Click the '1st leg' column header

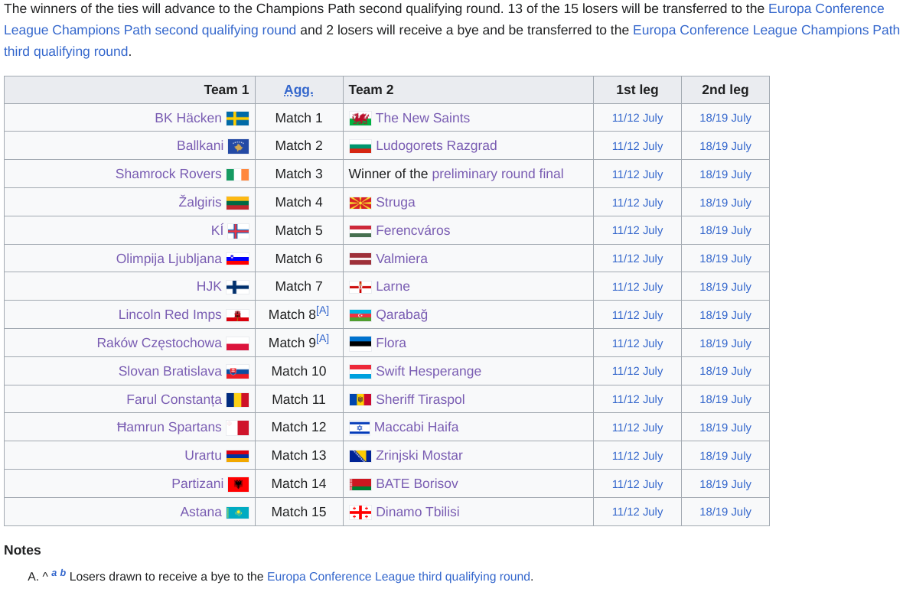click(x=637, y=90)
